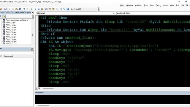Close the Properties pane
This screenshot has width=190, height=107.
(32, 49)
